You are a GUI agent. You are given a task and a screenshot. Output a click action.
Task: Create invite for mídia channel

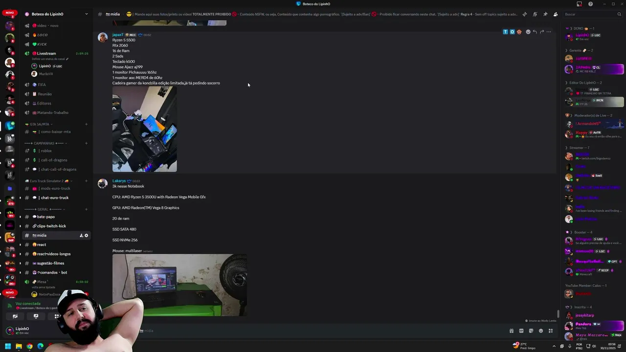pos(81,235)
